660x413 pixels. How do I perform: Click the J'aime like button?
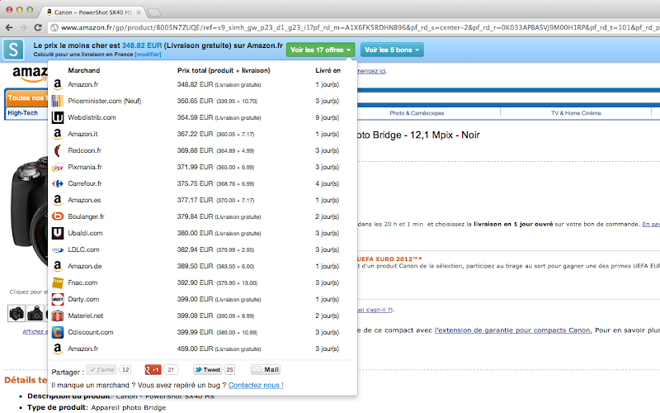[101, 369]
